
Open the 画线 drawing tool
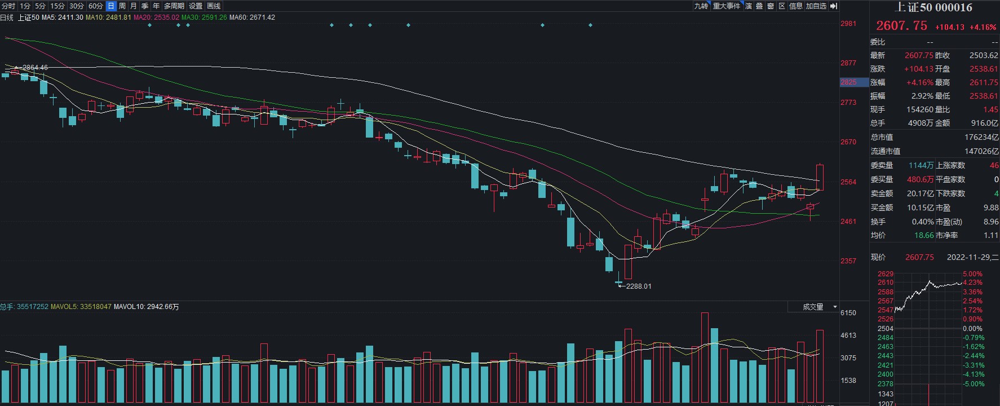coord(214,6)
